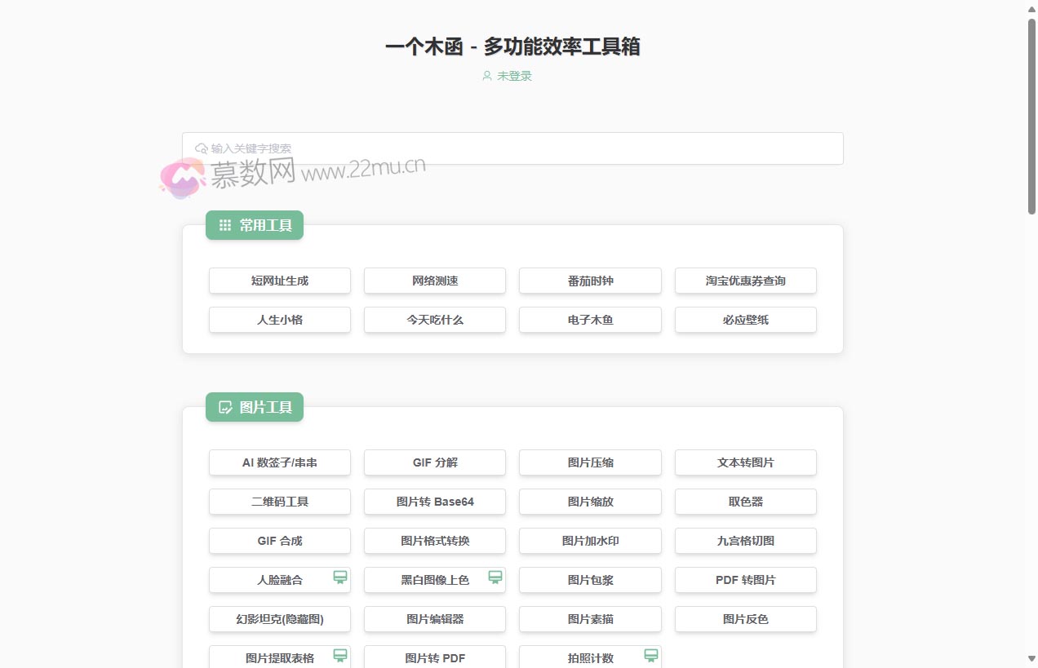Open the PDF 转图片 tool
This screenshot has height=668, width=1038.
pos(745,580)
